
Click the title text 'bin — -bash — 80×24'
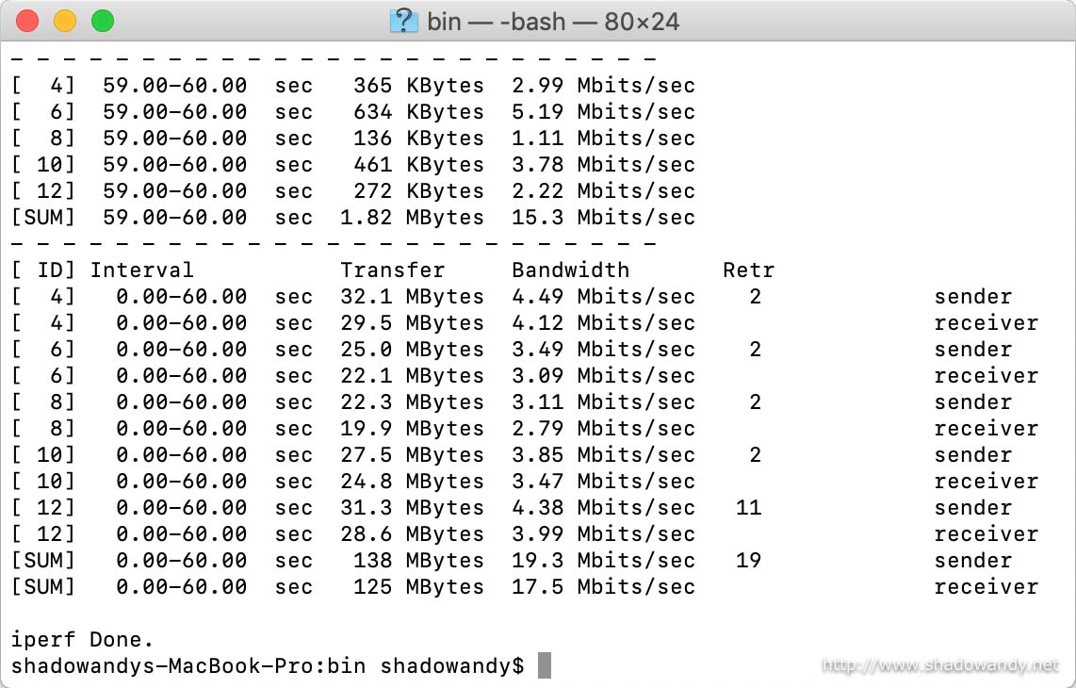click(x=553, y=22)
